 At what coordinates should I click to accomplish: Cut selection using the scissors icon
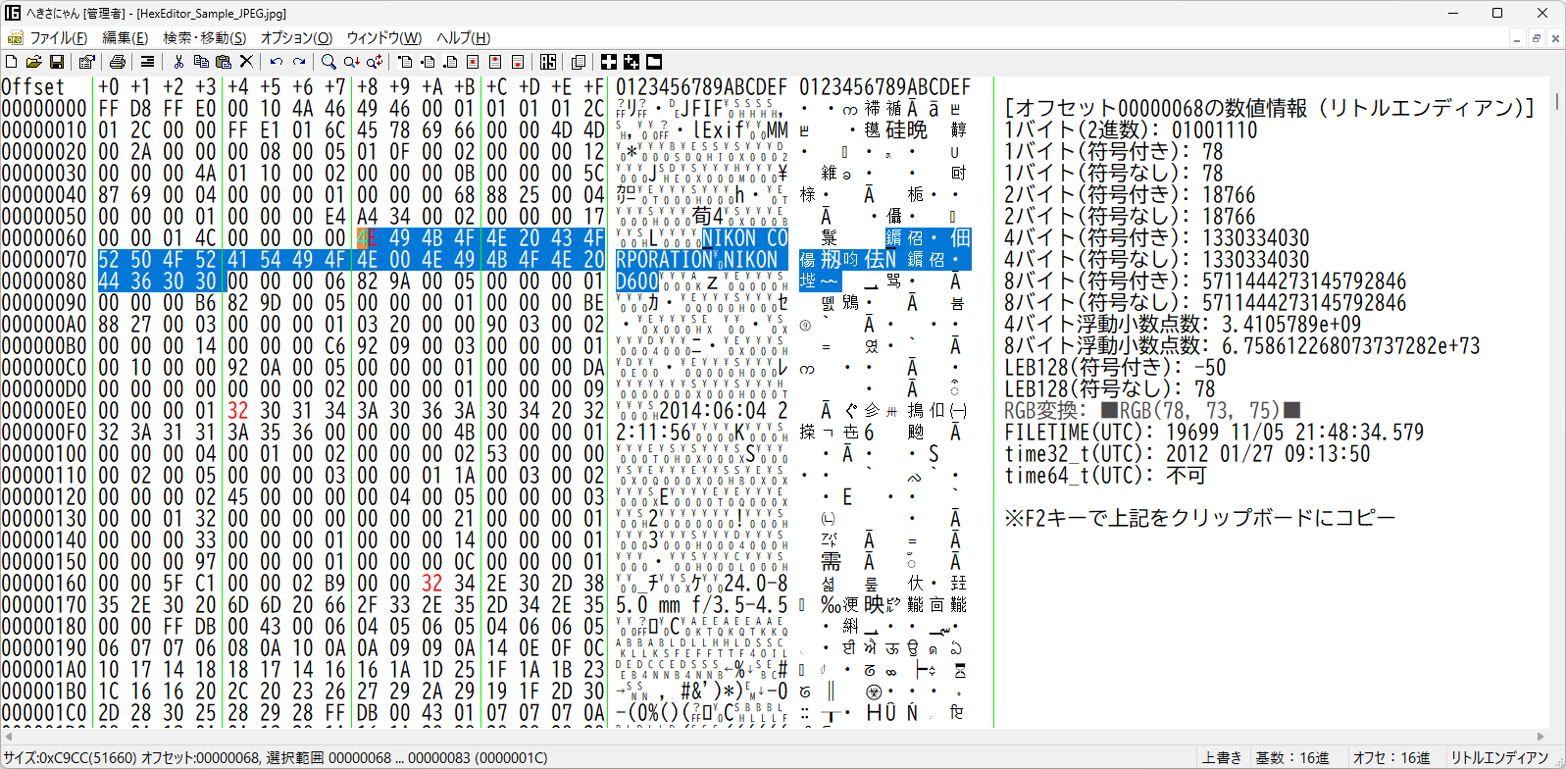tap(178, 62)
